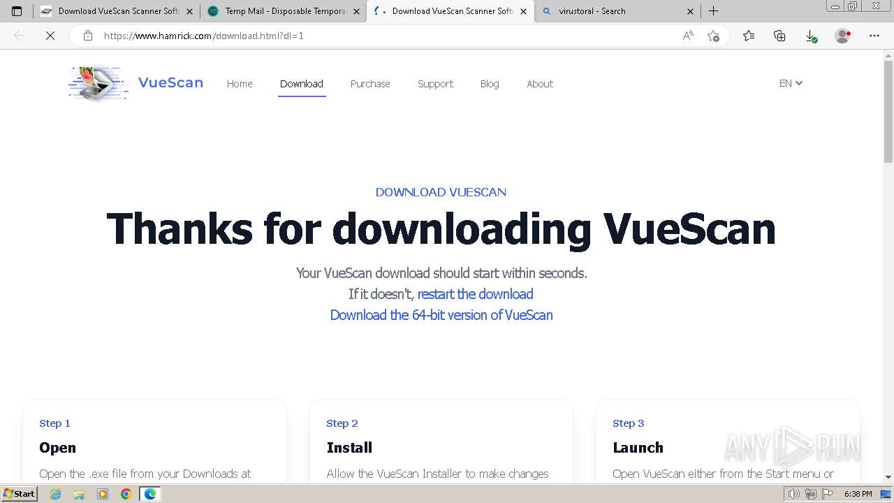Open the Download nav item

point(302,84)
